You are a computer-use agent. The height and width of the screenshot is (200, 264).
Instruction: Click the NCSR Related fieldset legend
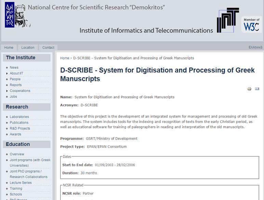click(73, 185)
